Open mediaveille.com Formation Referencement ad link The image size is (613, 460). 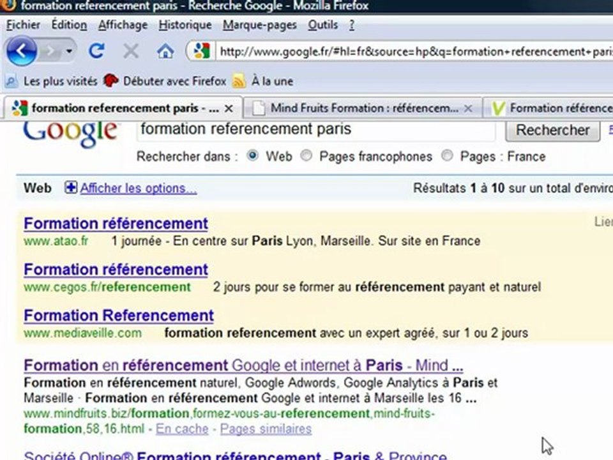pos(119,316)
